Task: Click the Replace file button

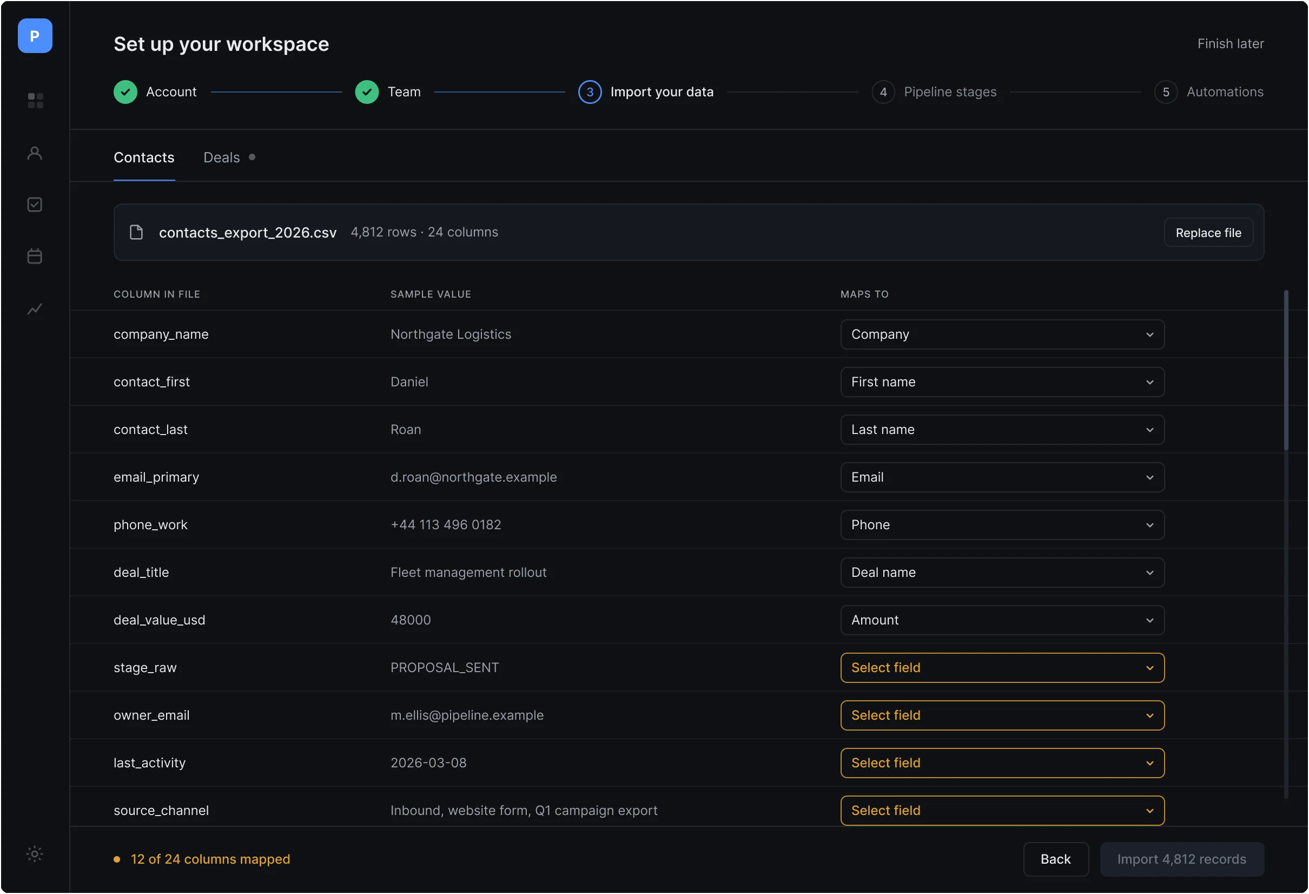Action: 1209,233
